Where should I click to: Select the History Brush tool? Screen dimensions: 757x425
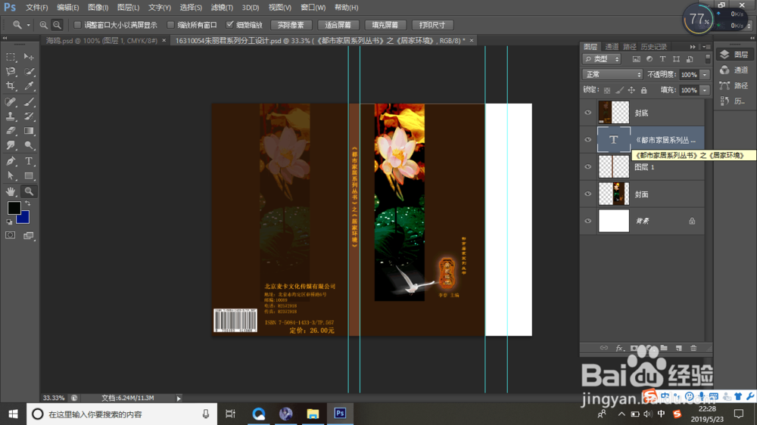point(29,116)
